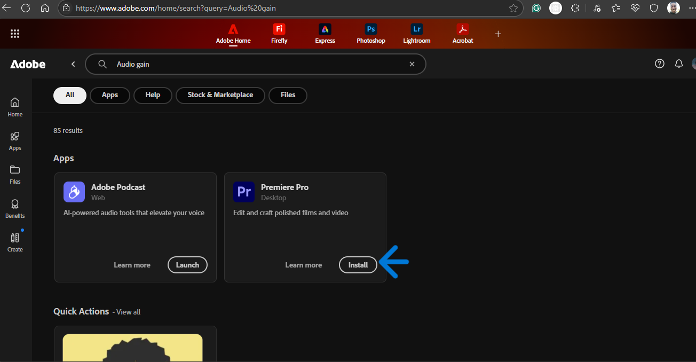Screen dimensions: 696x362
Task: Open Files in the sidebar
Action: tap(15, 175)
